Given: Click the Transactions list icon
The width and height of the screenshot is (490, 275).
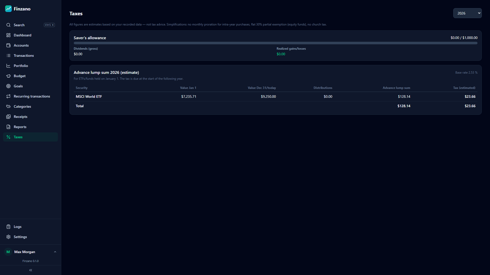Looking at the screenshot, I should tap(8, 56).
